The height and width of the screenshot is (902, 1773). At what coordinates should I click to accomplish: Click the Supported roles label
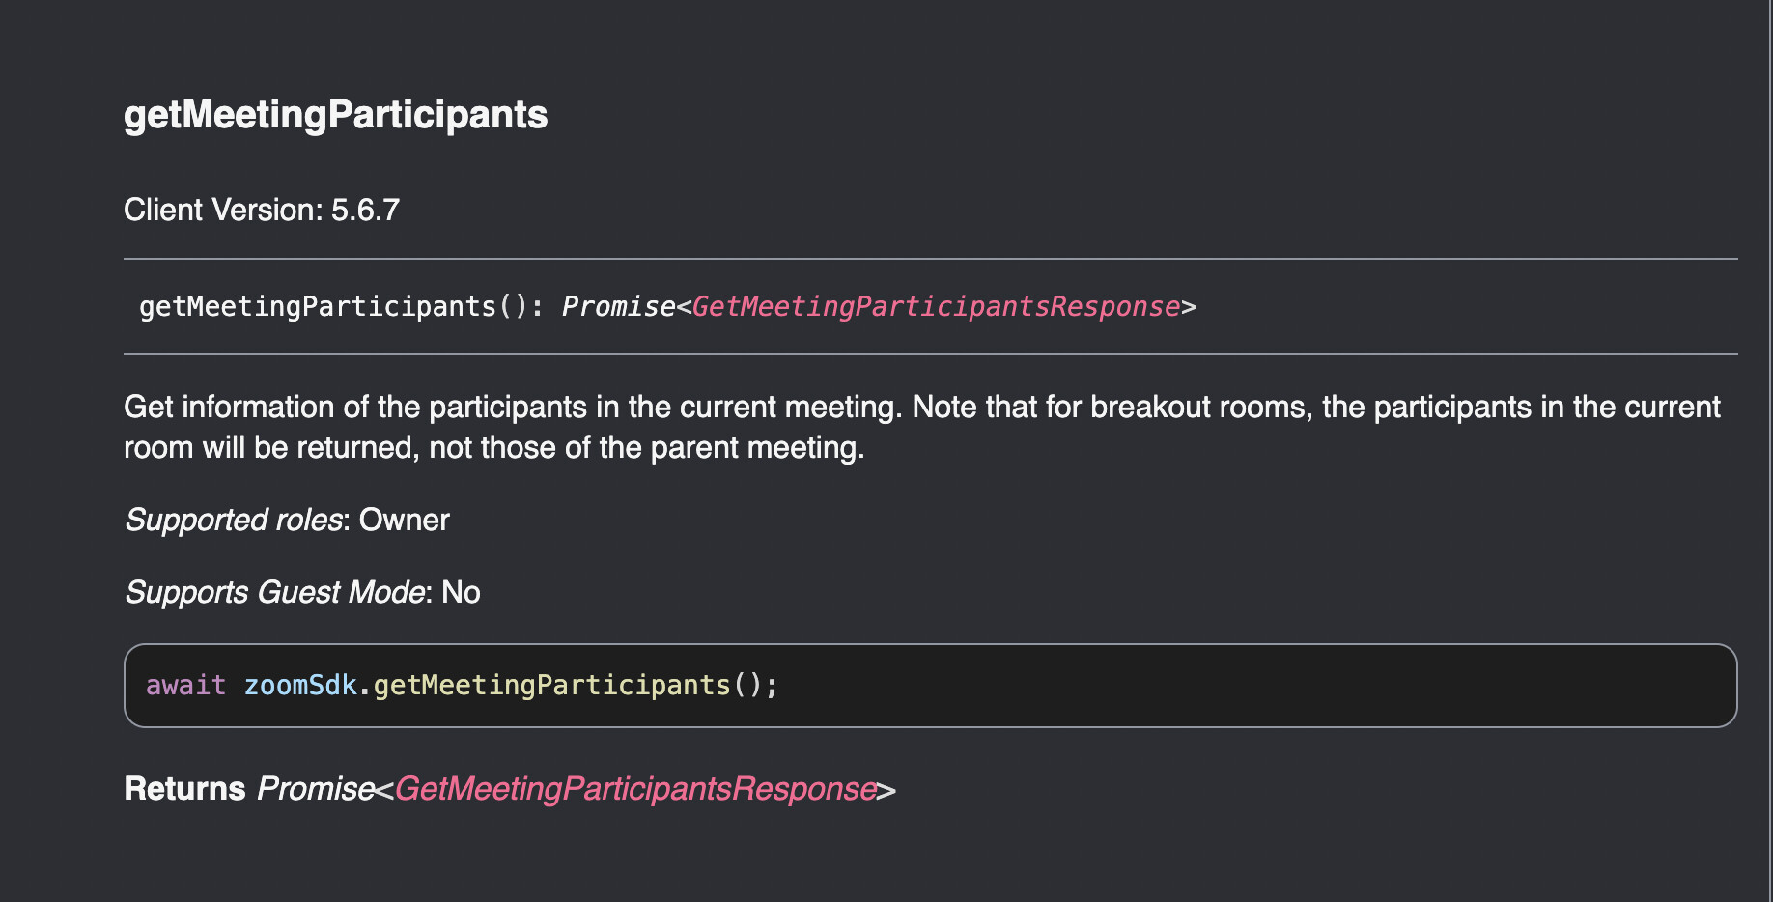pyautogui.click(x=234, y=520)
